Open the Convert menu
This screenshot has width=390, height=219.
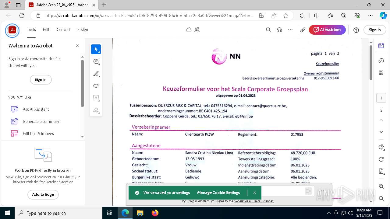point(63,30)
